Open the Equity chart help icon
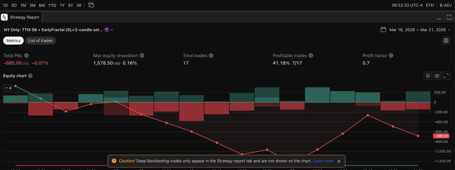The width and height of the screenshot is (455, 170). click(30, 76)
